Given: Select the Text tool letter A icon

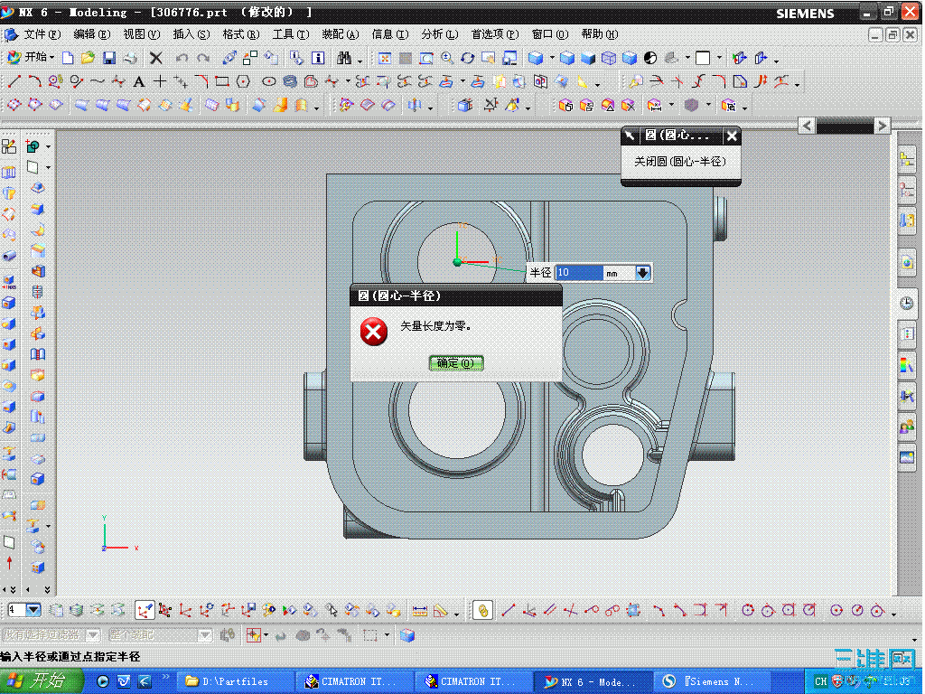Looking at the screenshot, I should [x=139, y=82].
